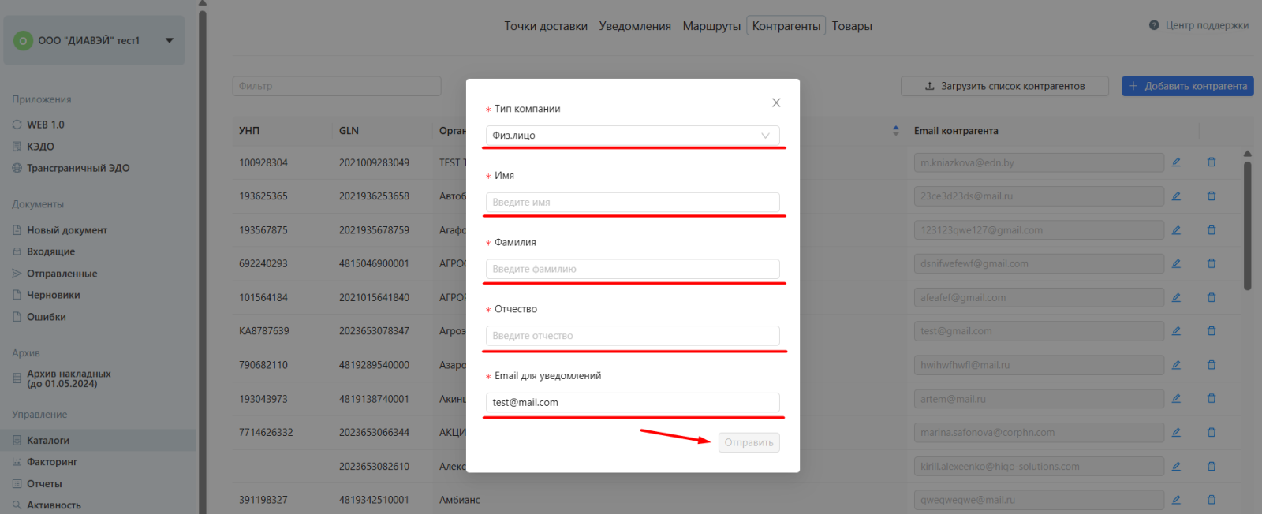
Task: Click the Имя input field
Action: (632, 203)
